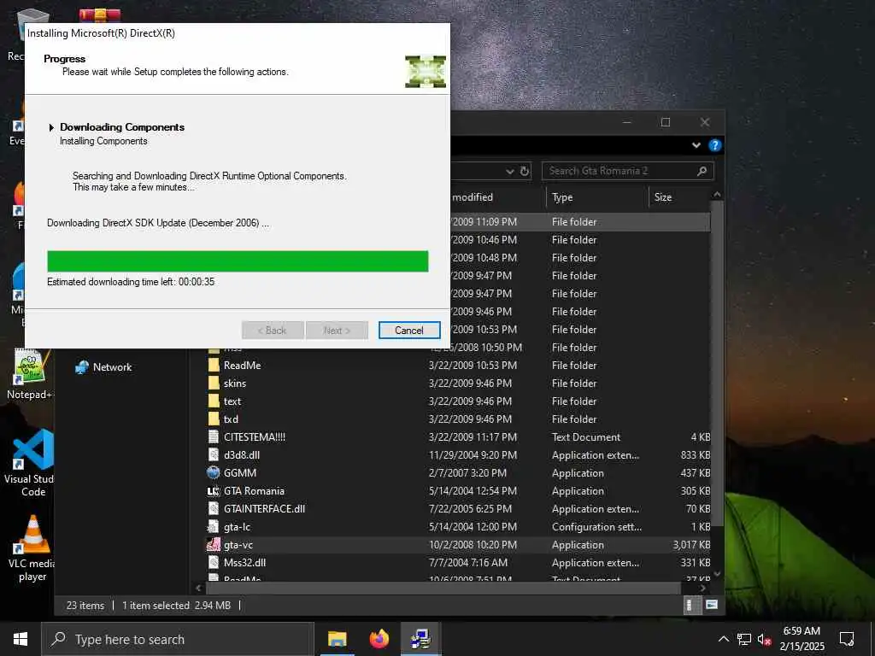Select the file name 'CITESTEMA!!!!'
Image resolution: width=875 pixels, height=656 pixels.
[x=255, y=436]
